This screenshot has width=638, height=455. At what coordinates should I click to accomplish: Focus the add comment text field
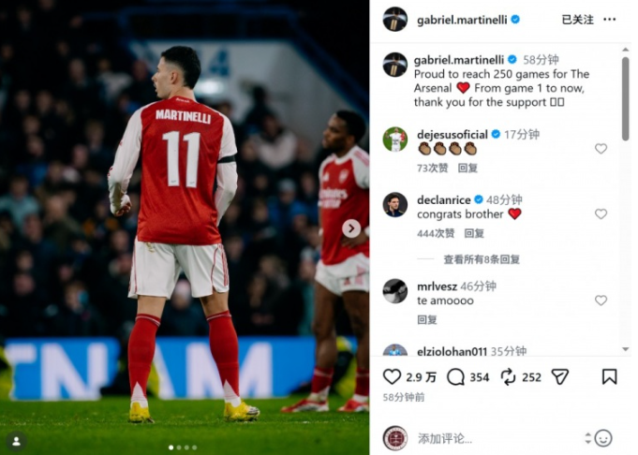498,438
